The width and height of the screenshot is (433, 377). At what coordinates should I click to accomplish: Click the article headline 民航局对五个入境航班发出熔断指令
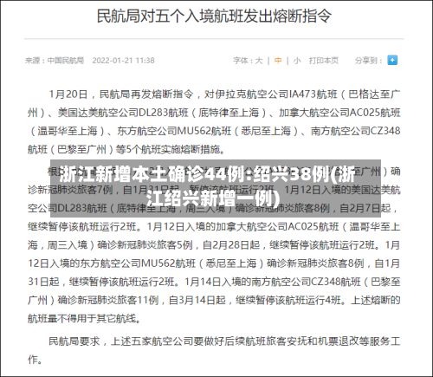click(214, 16)
